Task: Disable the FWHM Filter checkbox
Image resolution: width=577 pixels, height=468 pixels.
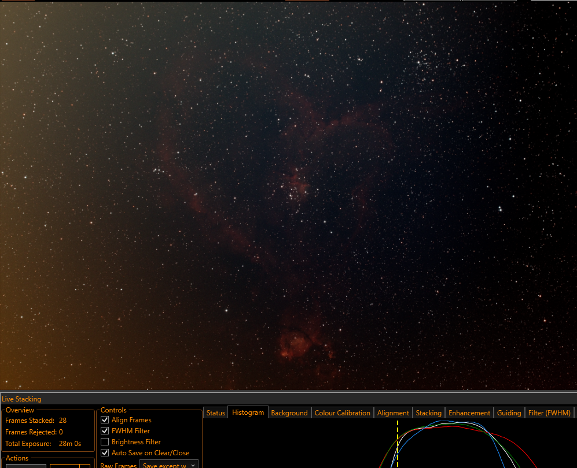Action: point(105,431)
